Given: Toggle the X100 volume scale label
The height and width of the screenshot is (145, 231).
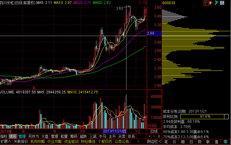Looking at the screenshot, I should click(152, 126).
